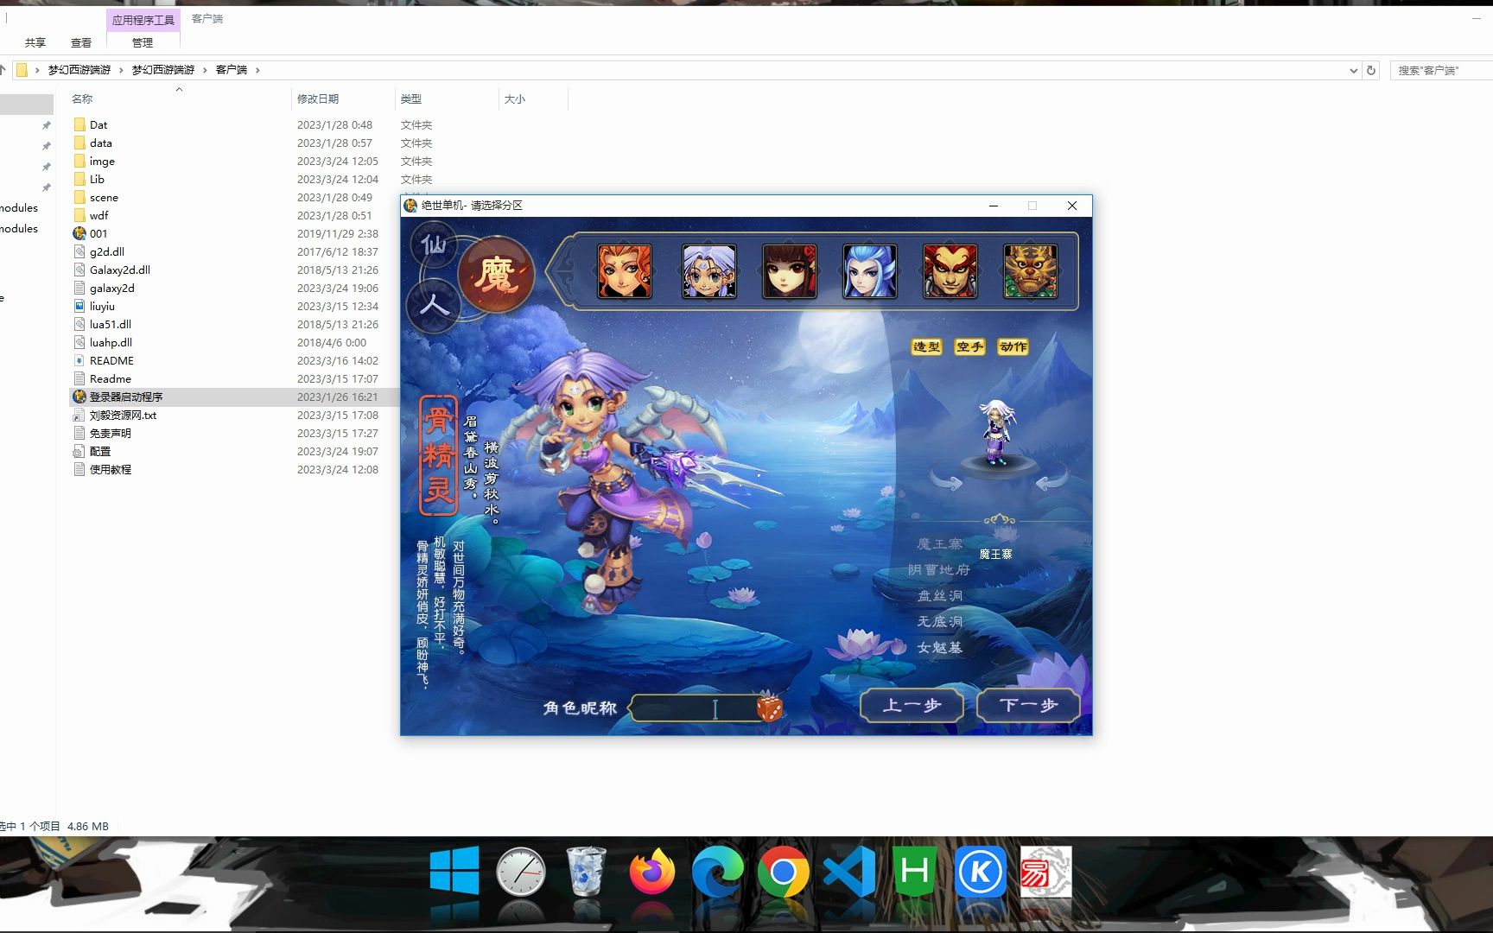Viewport: 1493px width, 933px height.
Task: Select the 魔王寨 school
Action: pyautogui.click(x=939, y=544)
